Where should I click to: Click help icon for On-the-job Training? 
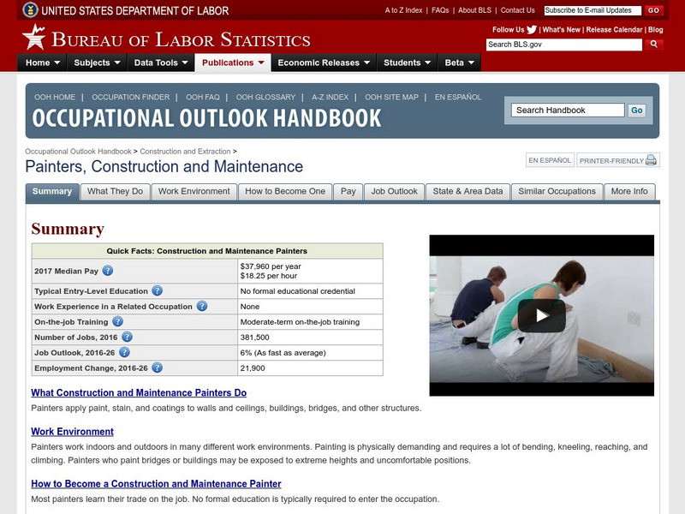pos(117,322)
